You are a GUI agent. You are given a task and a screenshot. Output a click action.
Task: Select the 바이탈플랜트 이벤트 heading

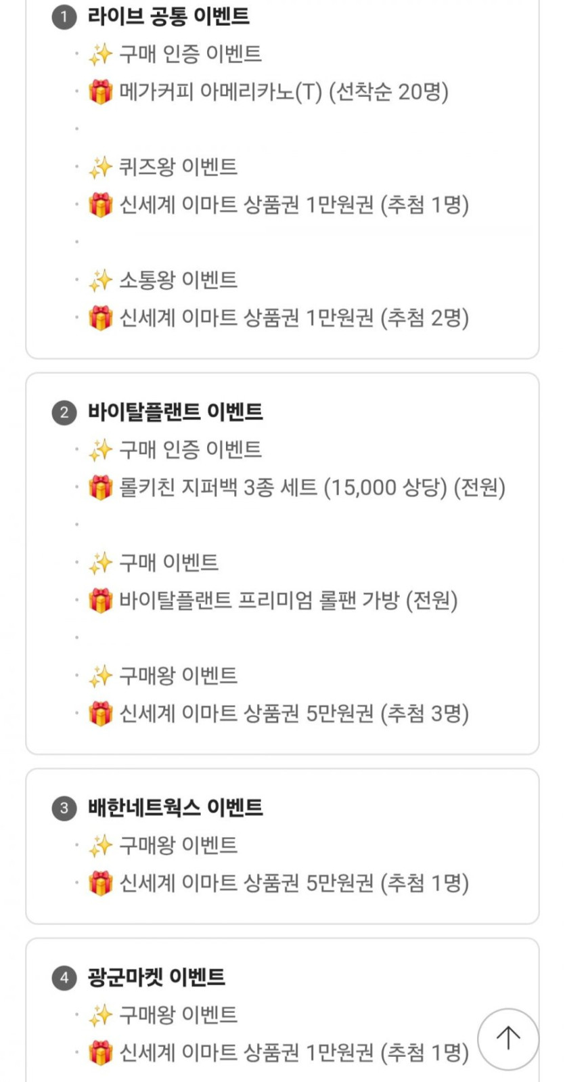pyautogui.click(x=175, y=412)
